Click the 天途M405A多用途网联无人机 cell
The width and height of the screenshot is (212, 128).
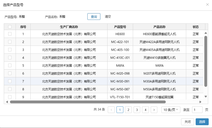coord(160,50)
